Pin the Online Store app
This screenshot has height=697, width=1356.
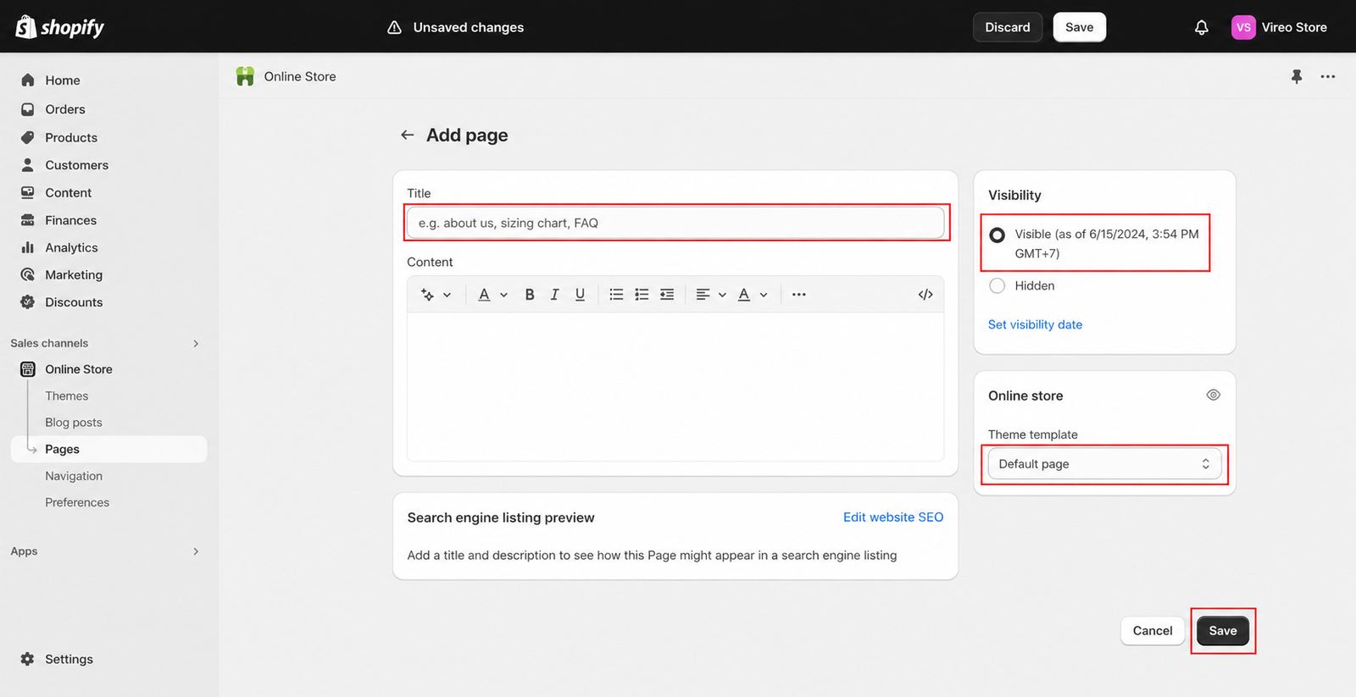(x=1297, y=76)
